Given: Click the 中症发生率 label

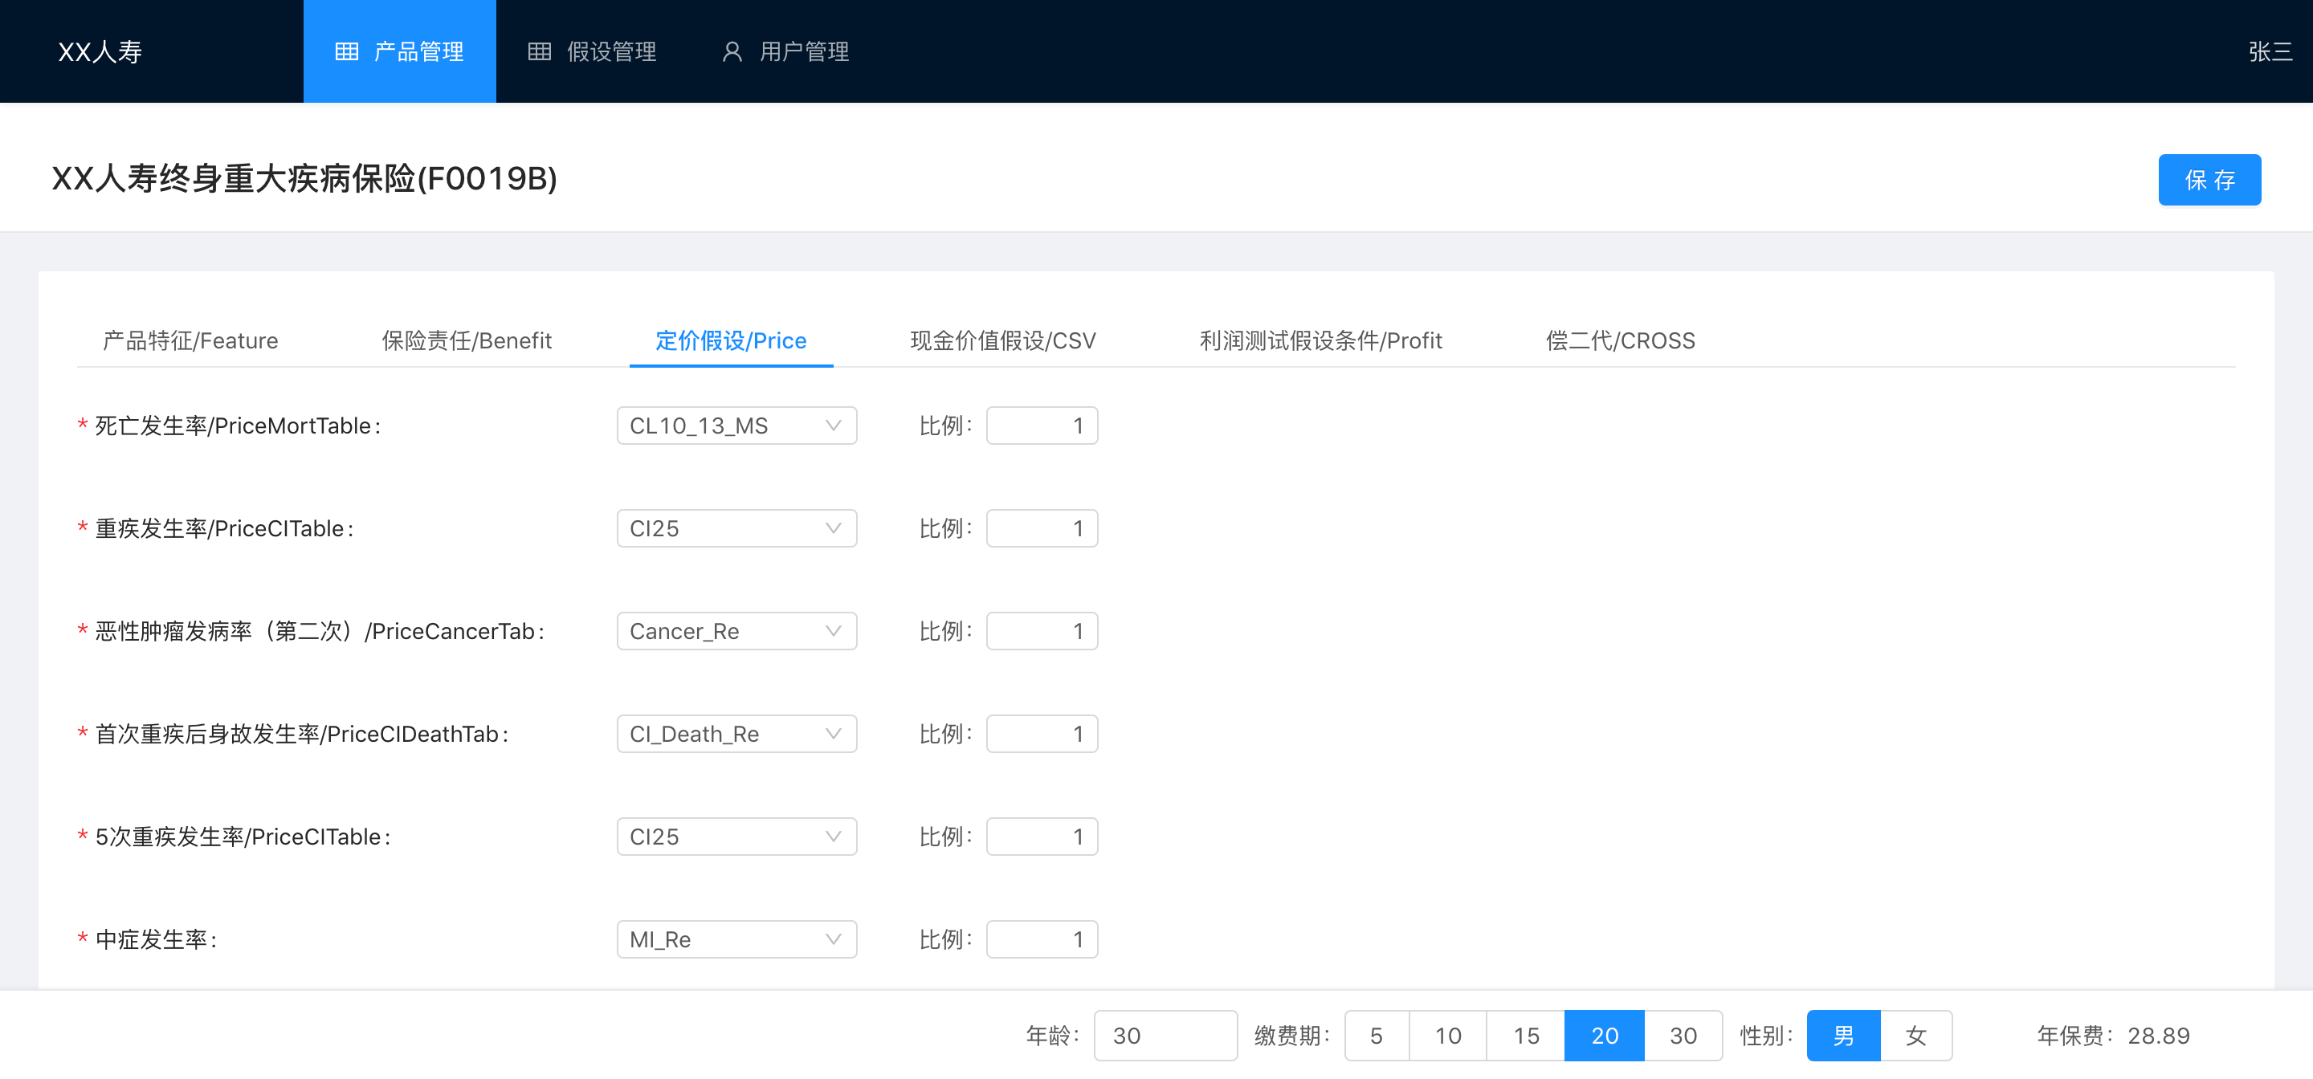Looking at the screenshot, I should [157, 940].
